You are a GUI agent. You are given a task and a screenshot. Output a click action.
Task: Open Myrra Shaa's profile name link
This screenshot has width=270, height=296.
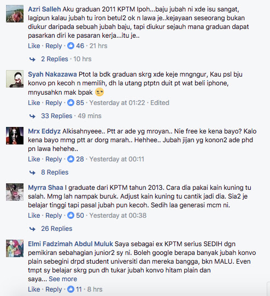pyautogui.click(x=45, y=188)
